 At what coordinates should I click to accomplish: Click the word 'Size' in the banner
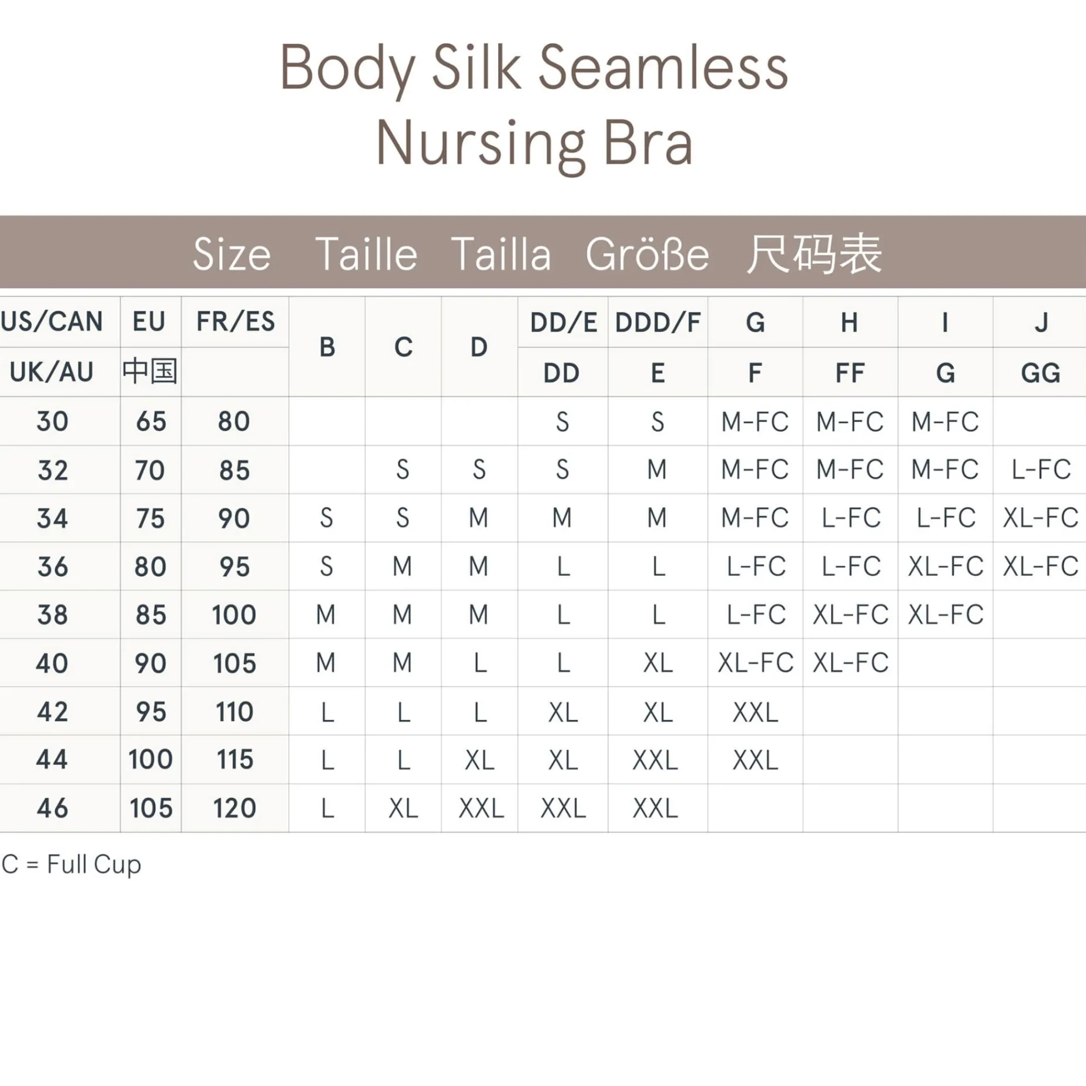(x=232, y=254)
